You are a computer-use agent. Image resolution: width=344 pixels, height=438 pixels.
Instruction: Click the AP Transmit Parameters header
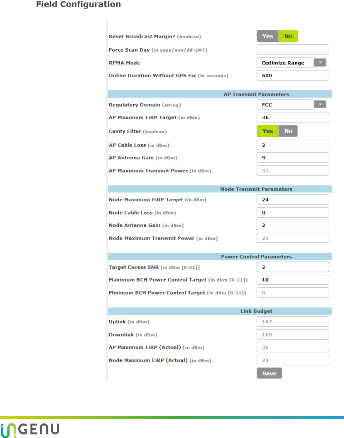tap(220, 94)
